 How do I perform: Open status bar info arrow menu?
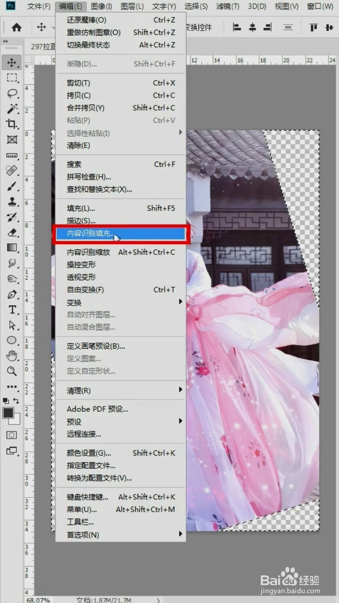pos(158,600)
